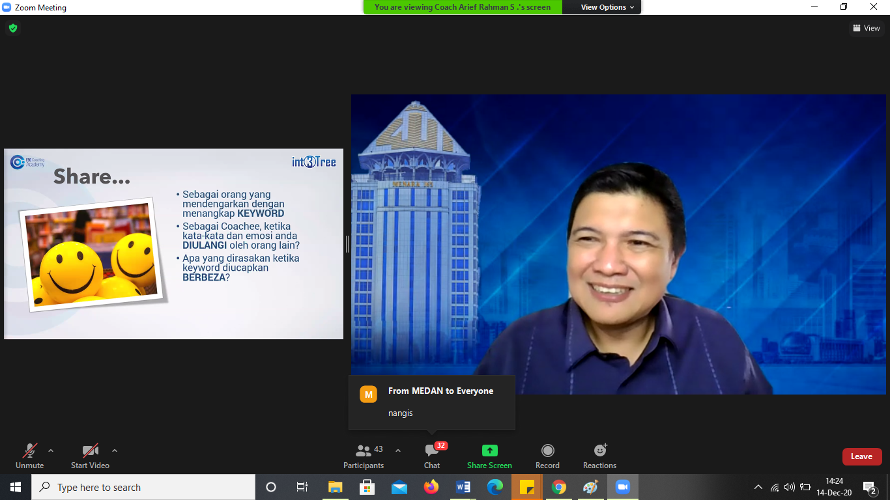
Task: Open Microsoft Word from taskbar
Action: tap(463, 487)
